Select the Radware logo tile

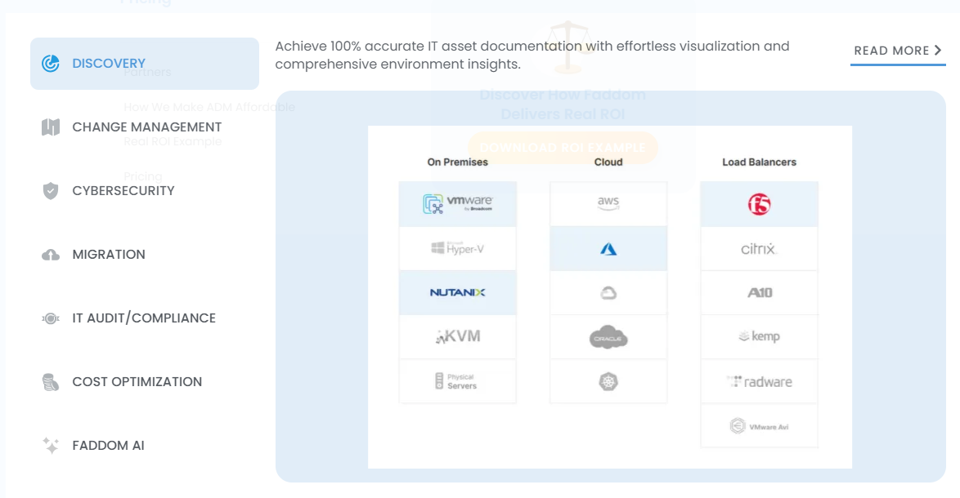[x=759, y=381]
